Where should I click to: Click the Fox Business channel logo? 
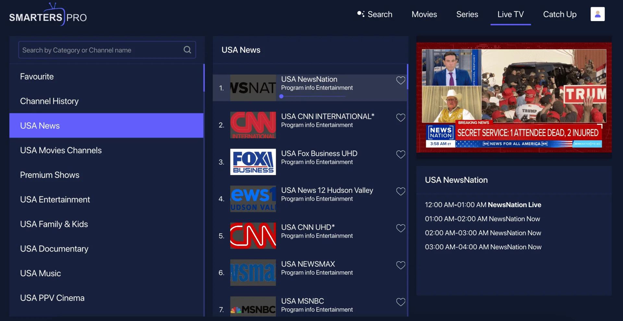[253, 162]
